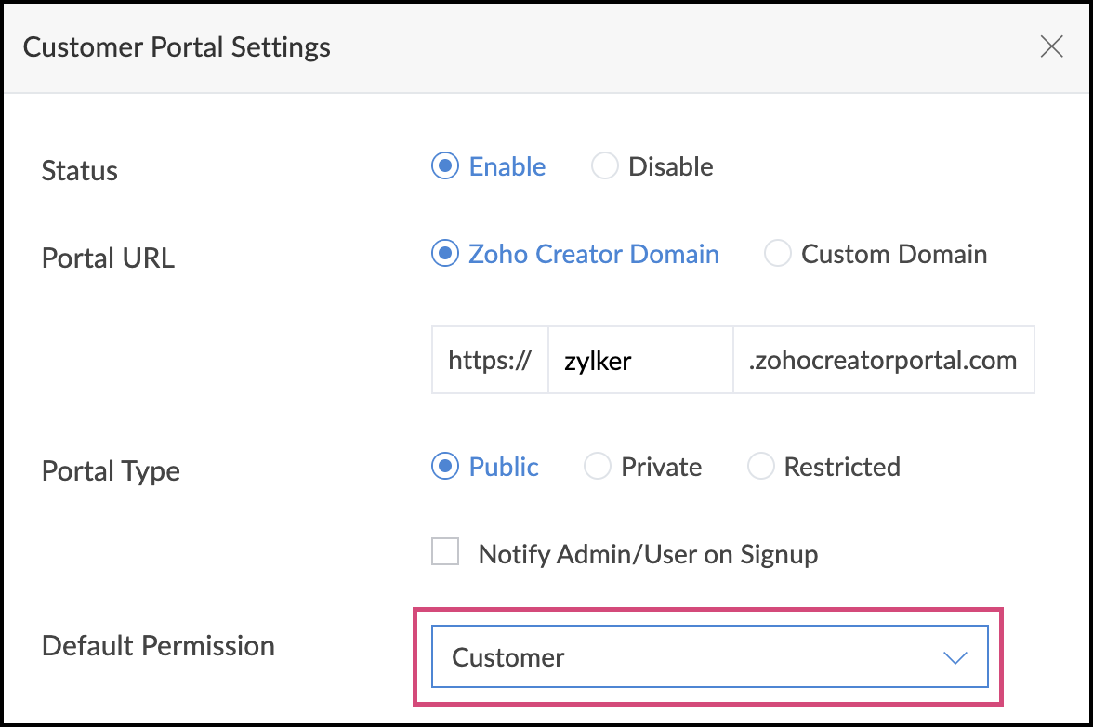This screenshot has width=1093, height=727.
Task: Set Status to Disable
Action: 605,166
